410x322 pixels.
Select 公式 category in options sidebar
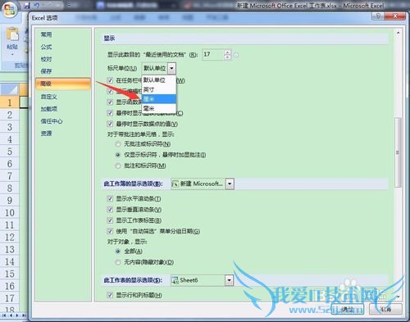click(46, 47)
